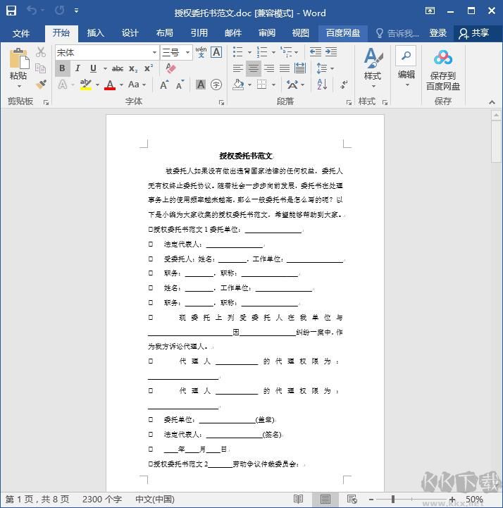Switch to the 布局 tab
This screenshot has height=508, width=503.
click(x=165, y=33)
